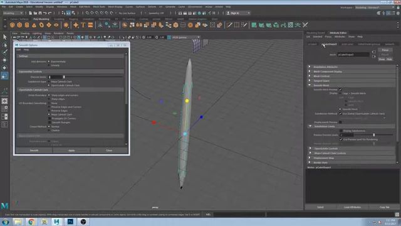Open the Attribute Editor tab
401x226 pixels.
click(338, 33)
